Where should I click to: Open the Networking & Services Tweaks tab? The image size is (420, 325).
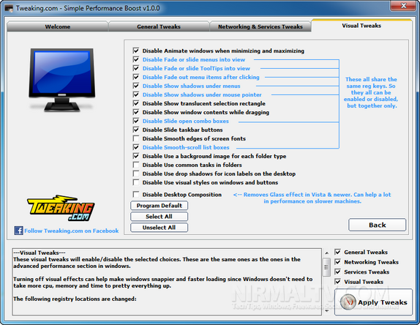pyautogui.click(x=260, y=26)
